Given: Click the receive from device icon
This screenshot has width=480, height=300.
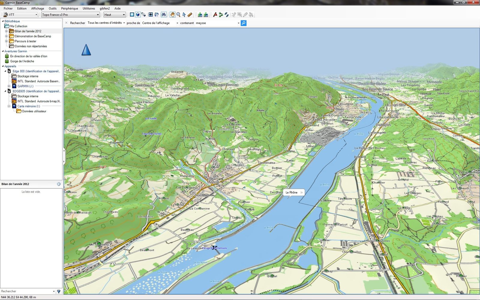Looking at the screenshot, I should [x=206, y=14].
